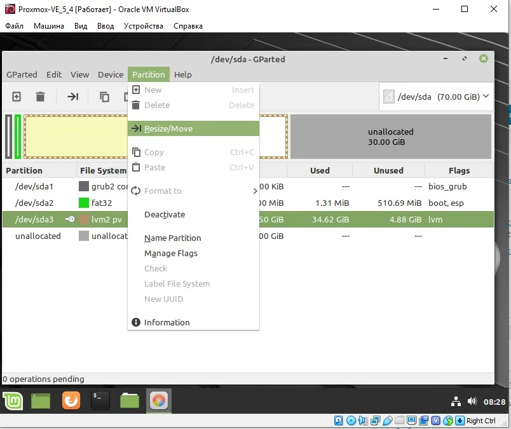511x429 pixels.
Task: Choose Resize/Move from the Partition menu
Action: tap(194, 128)
